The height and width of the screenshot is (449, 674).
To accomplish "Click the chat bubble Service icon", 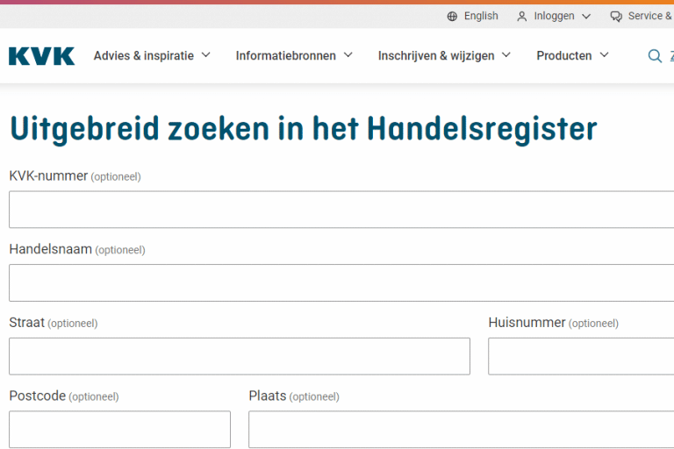I will click(616, 17).
